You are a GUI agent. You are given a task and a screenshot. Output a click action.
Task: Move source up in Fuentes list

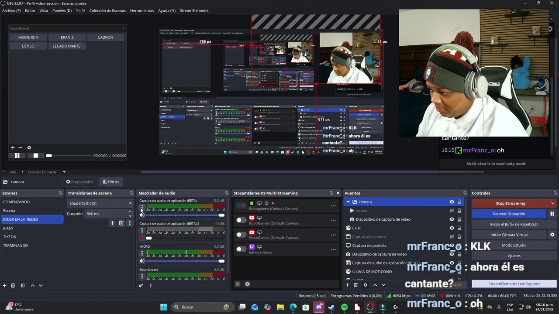tap(375, 285)
